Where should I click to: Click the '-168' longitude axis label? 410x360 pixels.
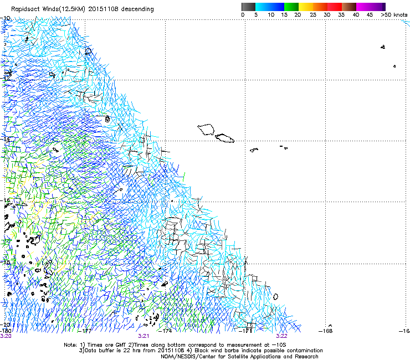pyautogui.click(x=326, y=331)
